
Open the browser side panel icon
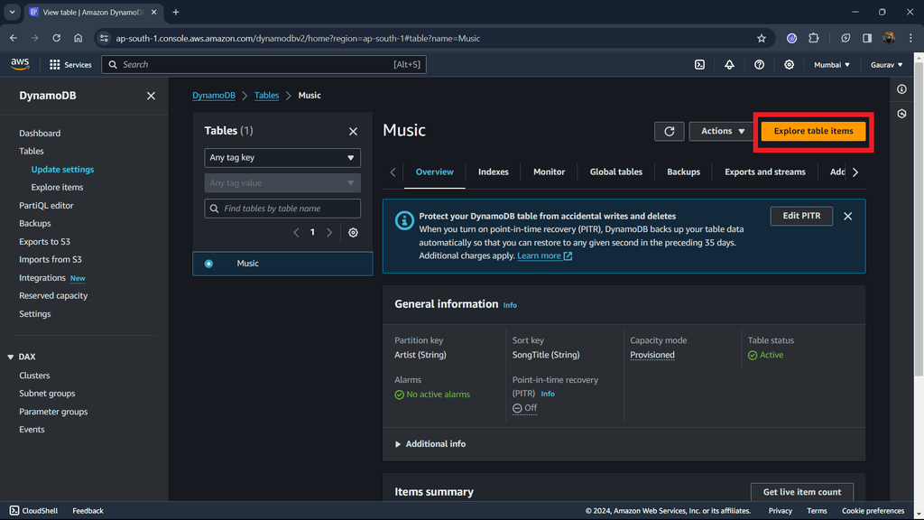(x=867, y=38)
